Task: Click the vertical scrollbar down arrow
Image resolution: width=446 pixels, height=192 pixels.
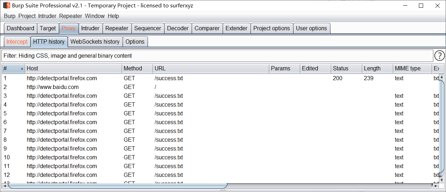Action: pos(442,180)
